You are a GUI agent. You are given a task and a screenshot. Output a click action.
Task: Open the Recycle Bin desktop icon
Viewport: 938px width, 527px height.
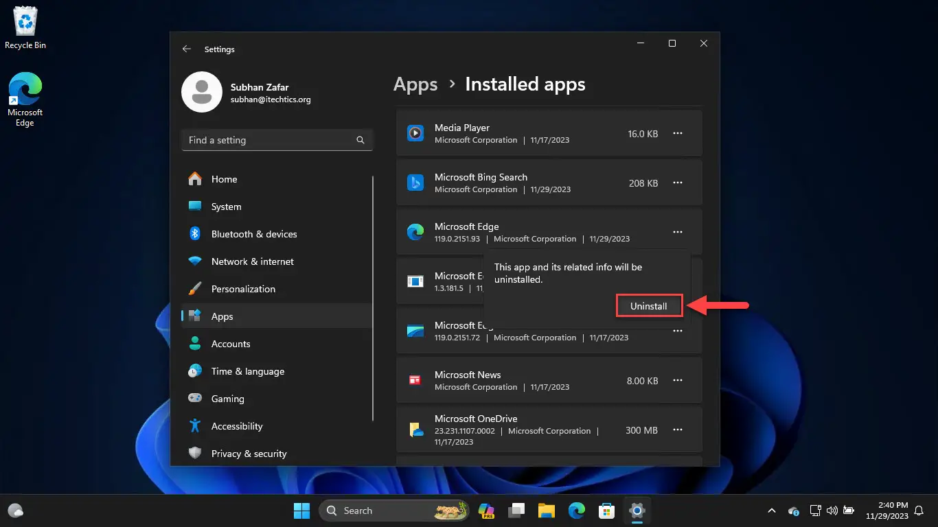click(25, 28)
